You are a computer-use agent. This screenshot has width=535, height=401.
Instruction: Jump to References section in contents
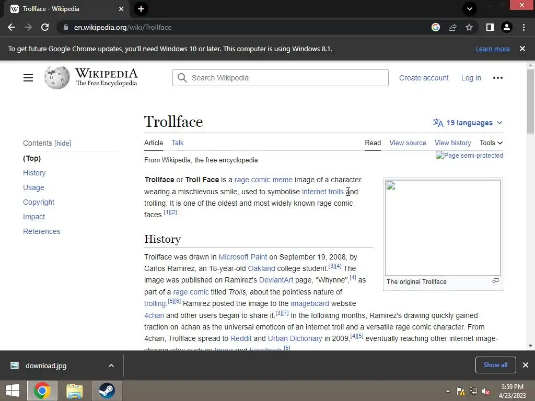(x=42, y=231)
